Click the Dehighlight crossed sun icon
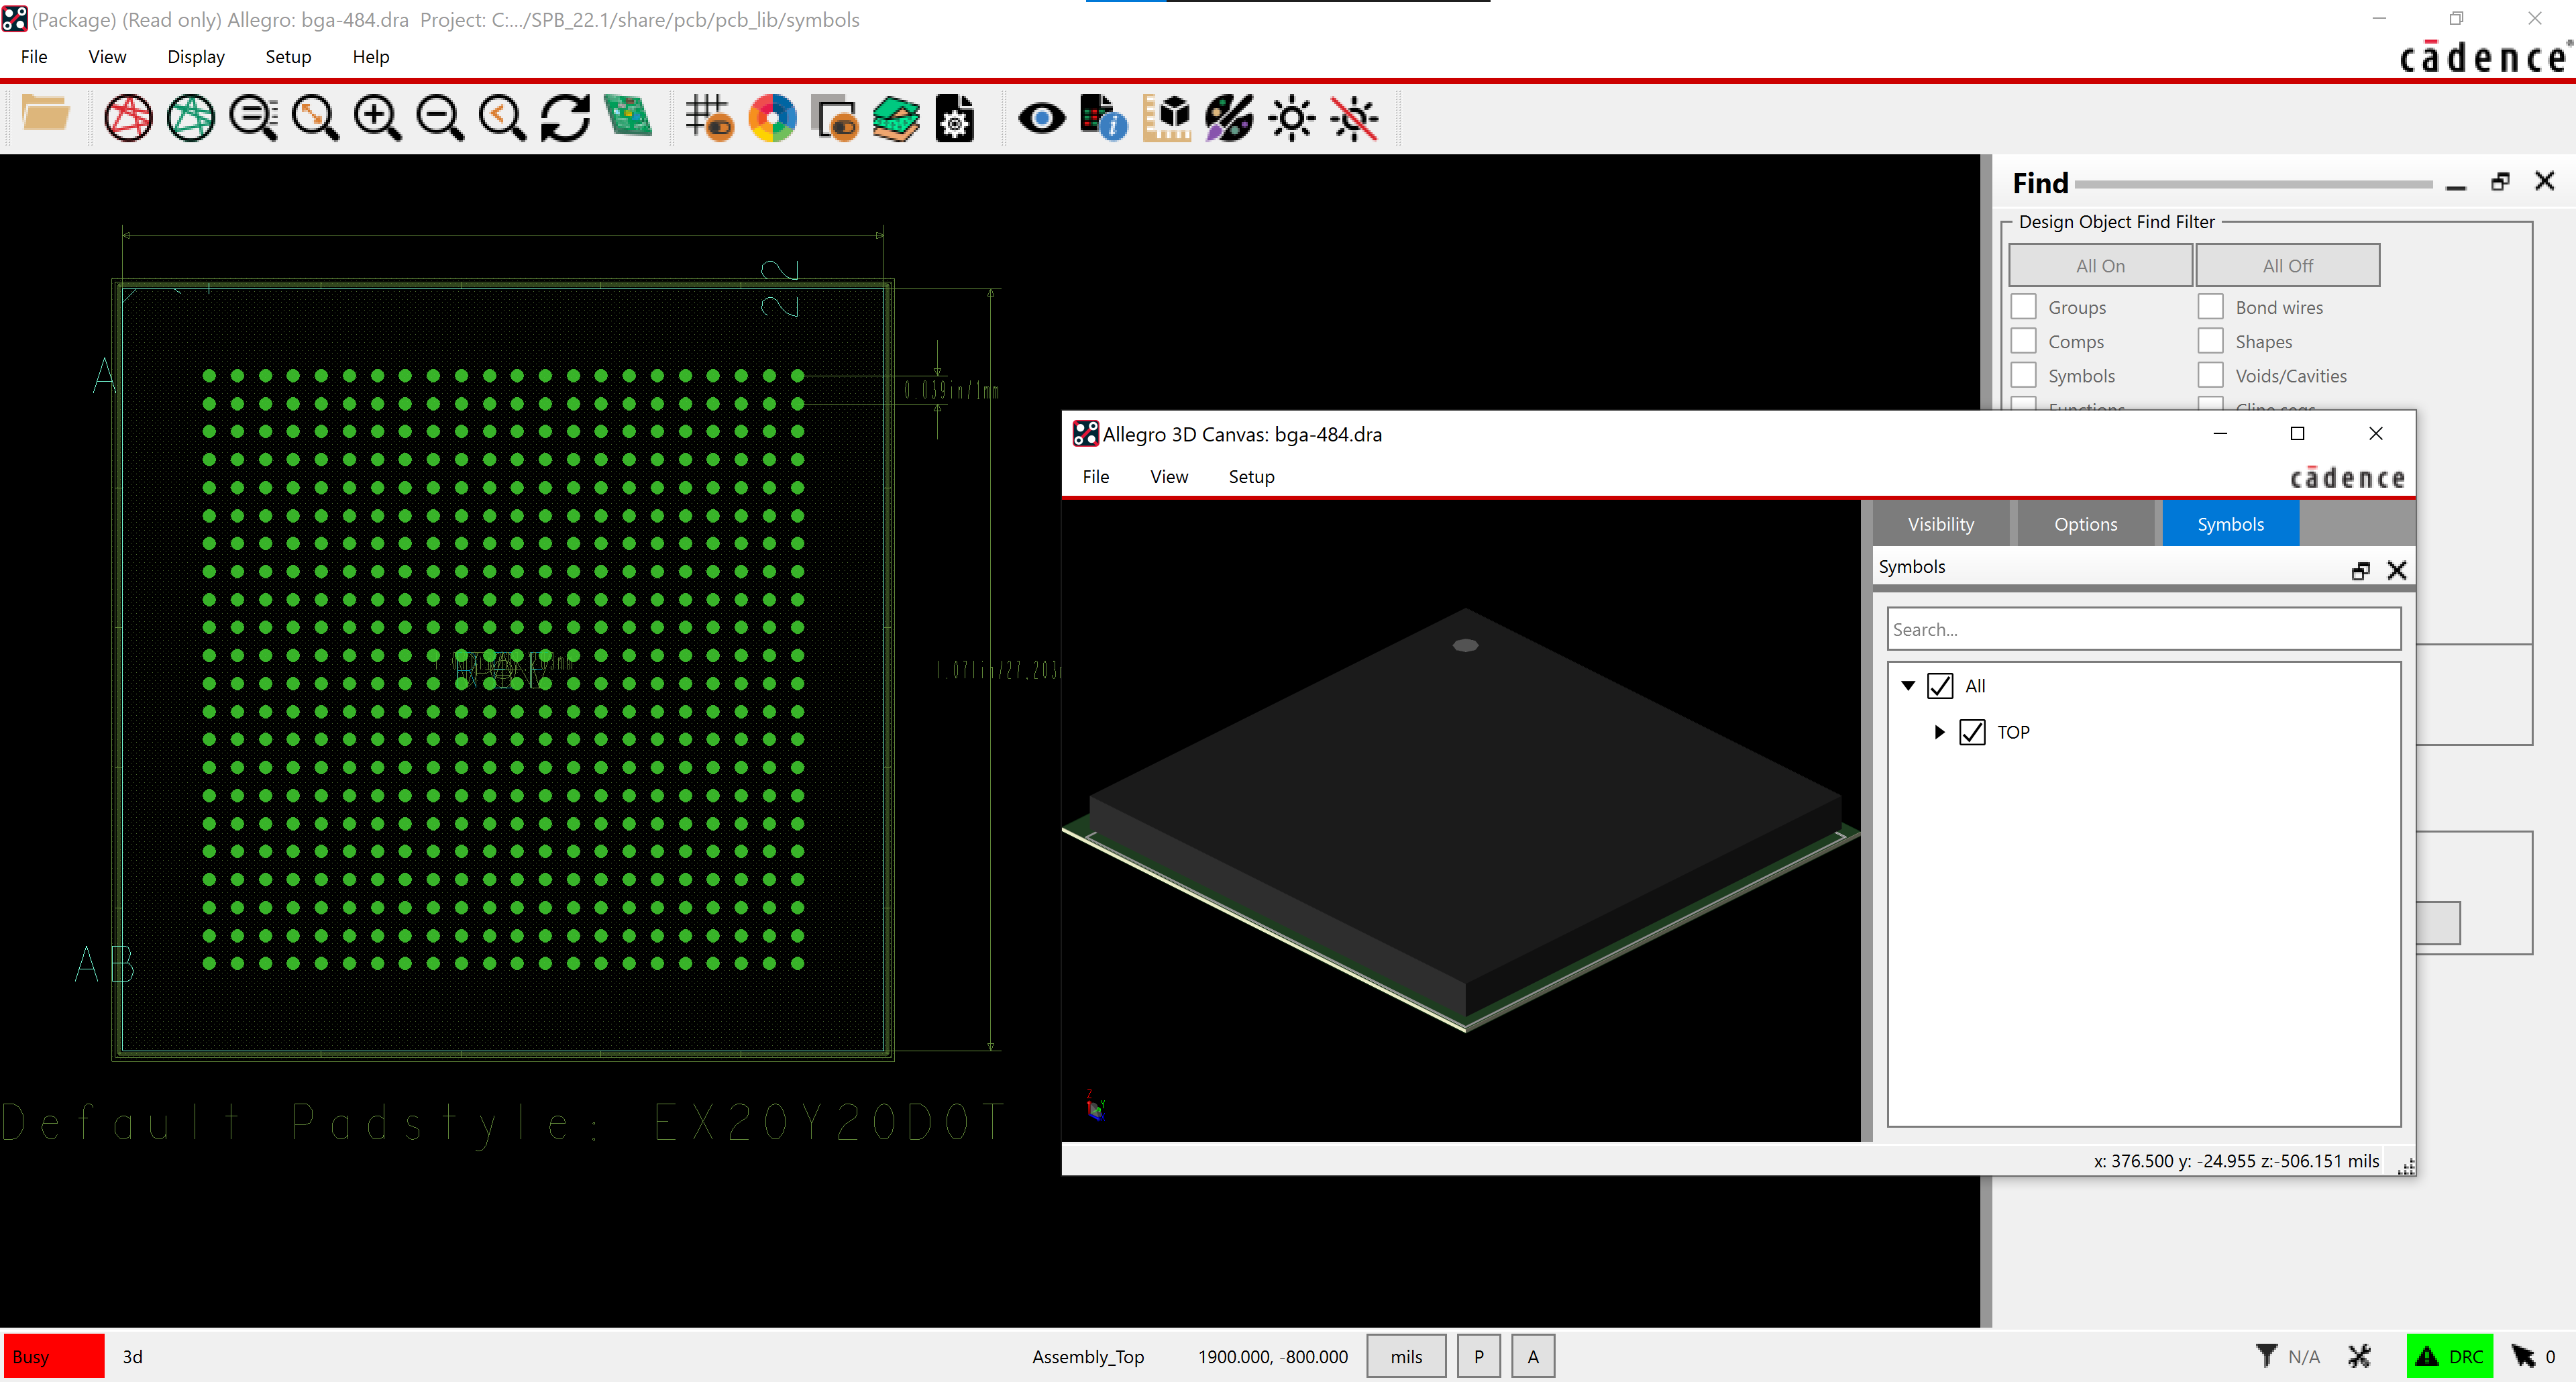Viewport: 2576px width, 1382px height. (x=1355, y=118)
